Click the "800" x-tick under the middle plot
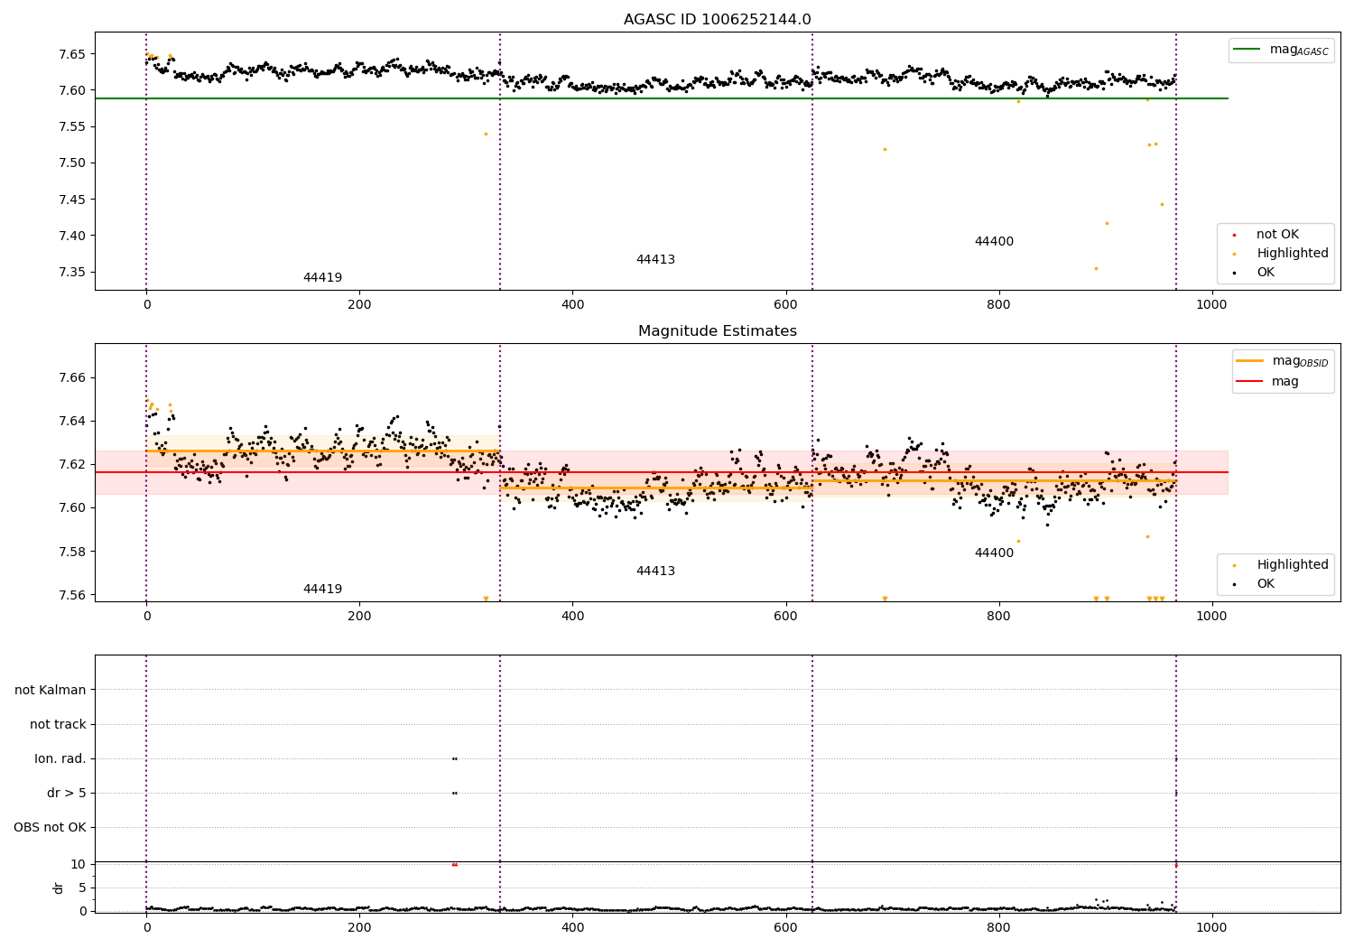This screenshot has height=948, width=1354. (998, 617)
